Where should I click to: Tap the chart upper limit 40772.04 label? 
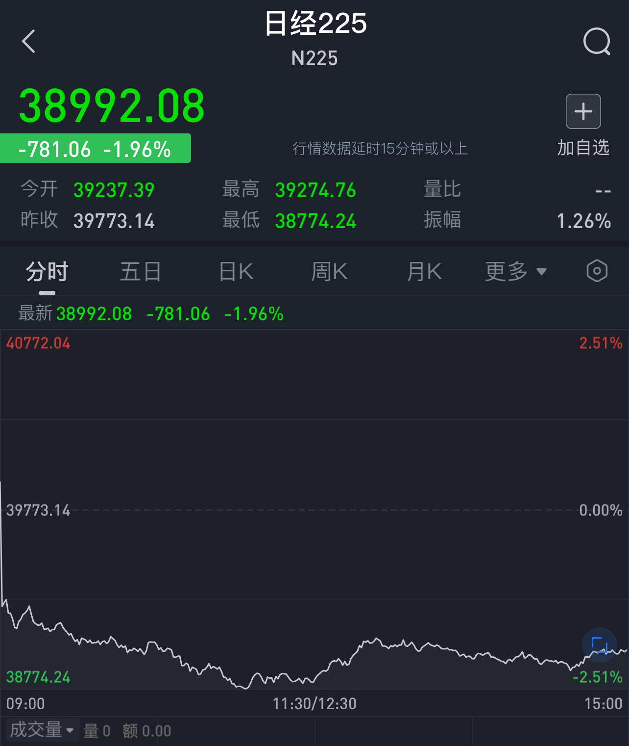[x=38, y=343]
